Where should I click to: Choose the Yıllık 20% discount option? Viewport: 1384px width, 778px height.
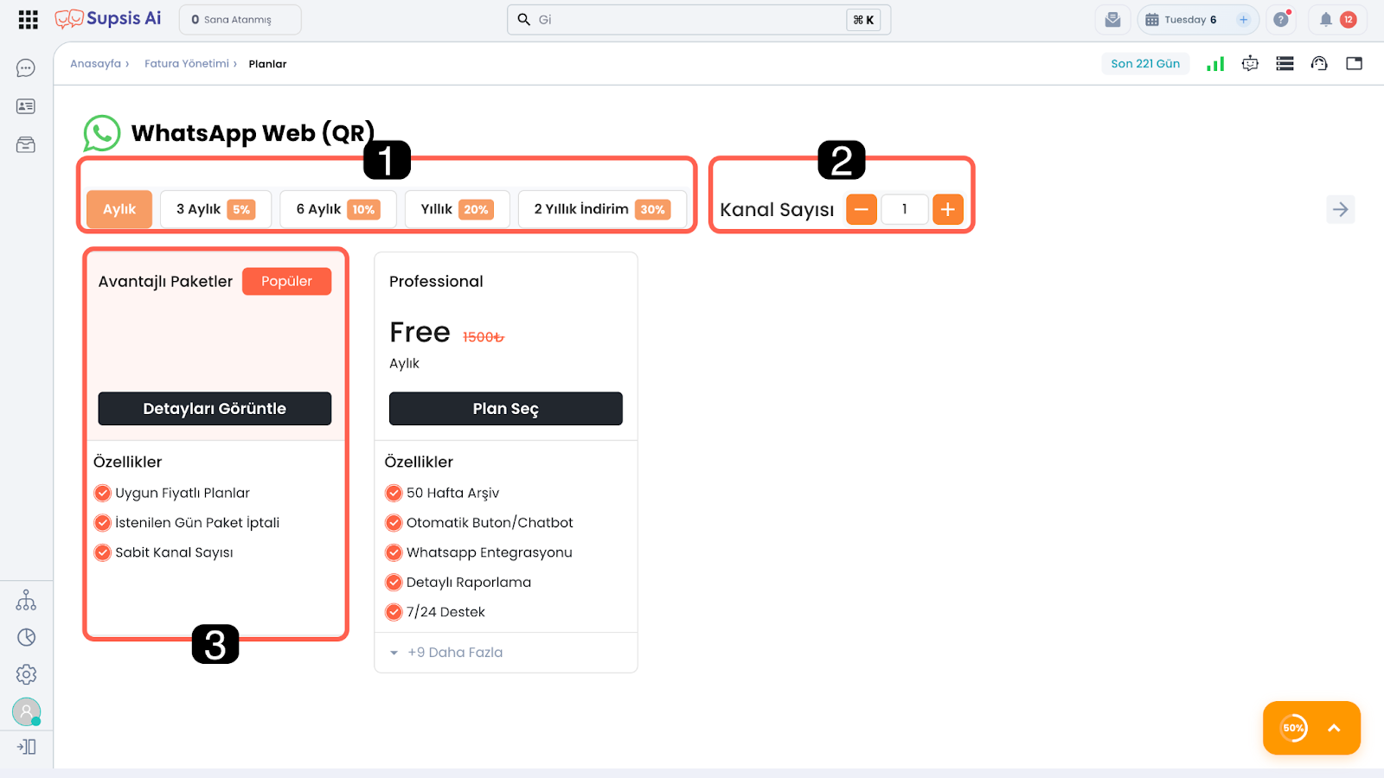[457, 209]
